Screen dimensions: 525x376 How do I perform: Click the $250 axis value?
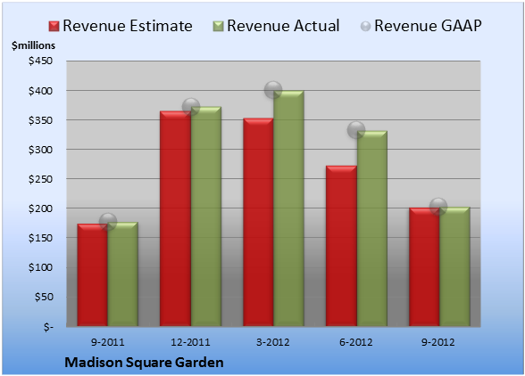[x=40, y=179]
